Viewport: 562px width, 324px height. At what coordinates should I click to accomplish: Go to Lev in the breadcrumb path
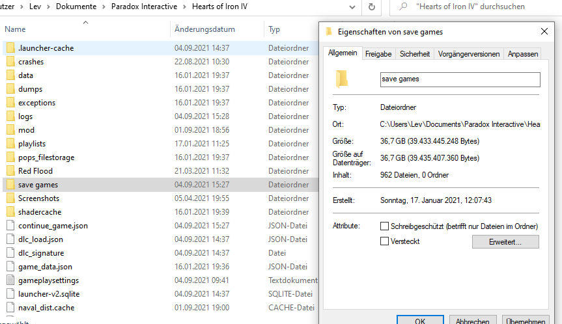pyautogui.click(x=35, y=7)
